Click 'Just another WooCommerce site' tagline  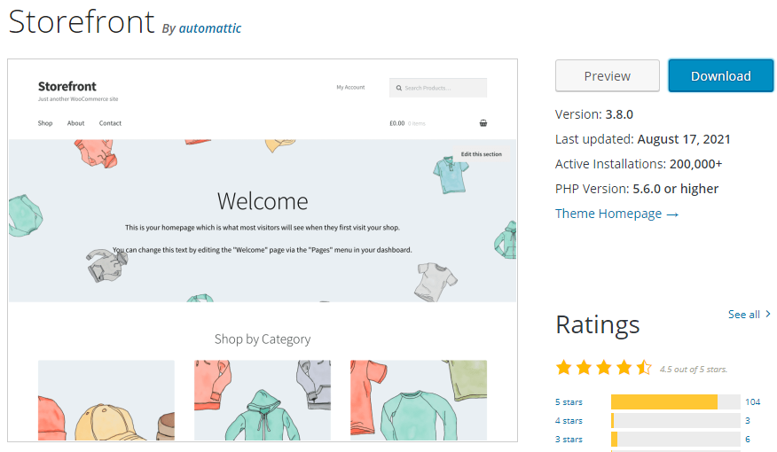[78, 99]
